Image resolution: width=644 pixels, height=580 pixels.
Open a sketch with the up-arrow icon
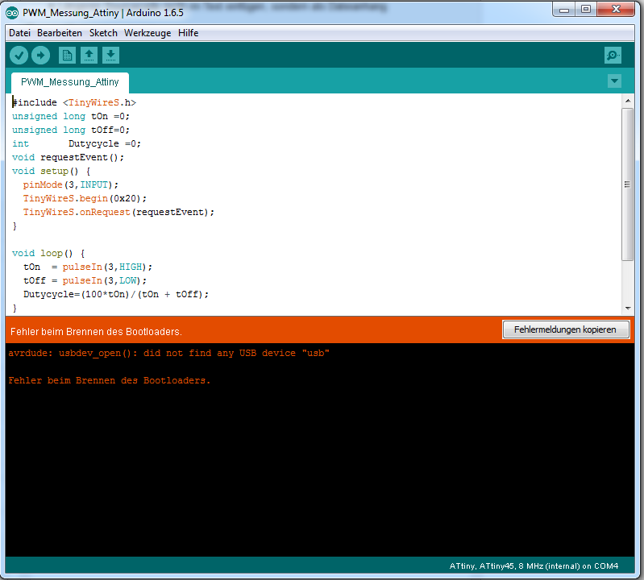coord(89,56)
